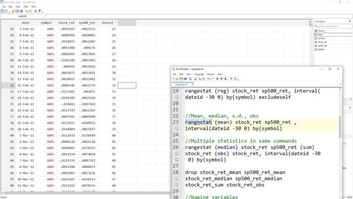This screenshot has width=353, height=199.
Task: Click Do-file Editor vertical scrollbar thumb
Action: (340, 127)
